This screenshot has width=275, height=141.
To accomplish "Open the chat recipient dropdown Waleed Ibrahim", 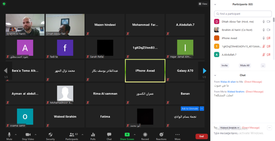I will (230, 128).
